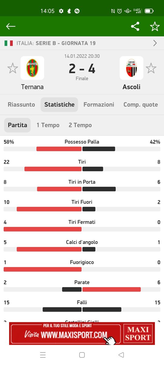The image size is (164, 365).
Task: Favorite this match with the header star
Action: (155, 26)
